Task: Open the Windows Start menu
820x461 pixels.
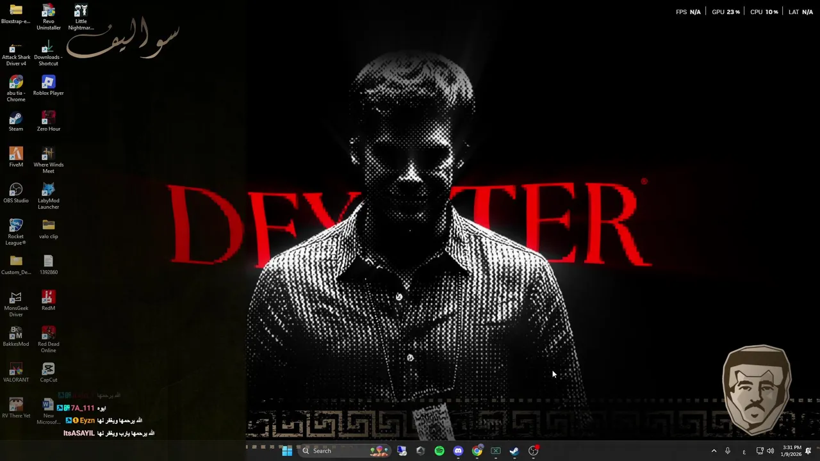Action: pos(287,451)
